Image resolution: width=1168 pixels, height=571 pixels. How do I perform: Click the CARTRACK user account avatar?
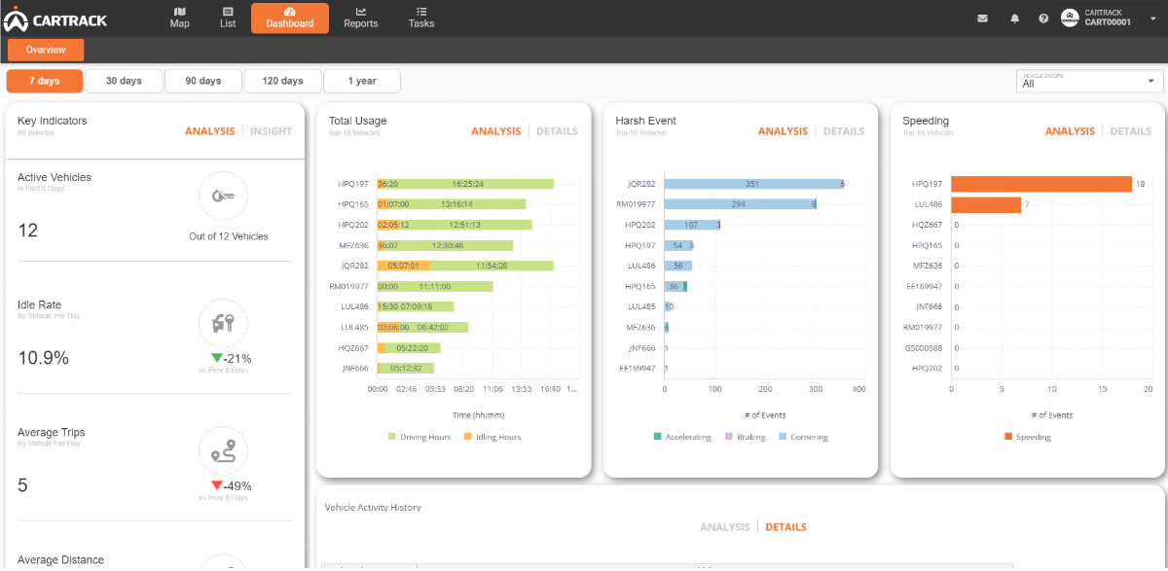click(1070, 18)
